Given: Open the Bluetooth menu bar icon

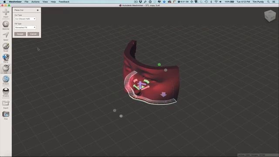Looking at the screenshot, I should click(x=211, y=2).
